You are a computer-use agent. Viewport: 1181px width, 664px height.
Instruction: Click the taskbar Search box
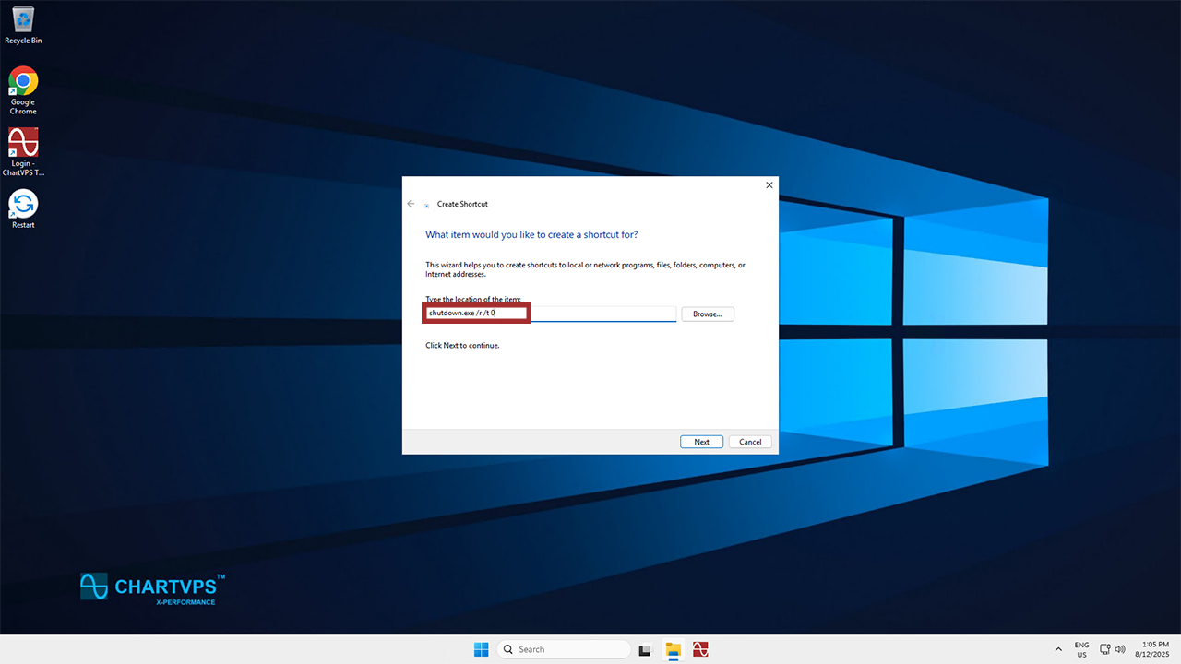pos(563,649)
